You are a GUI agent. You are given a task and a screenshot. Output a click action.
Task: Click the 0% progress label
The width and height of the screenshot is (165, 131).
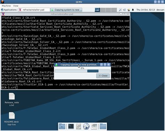(82, 68)
